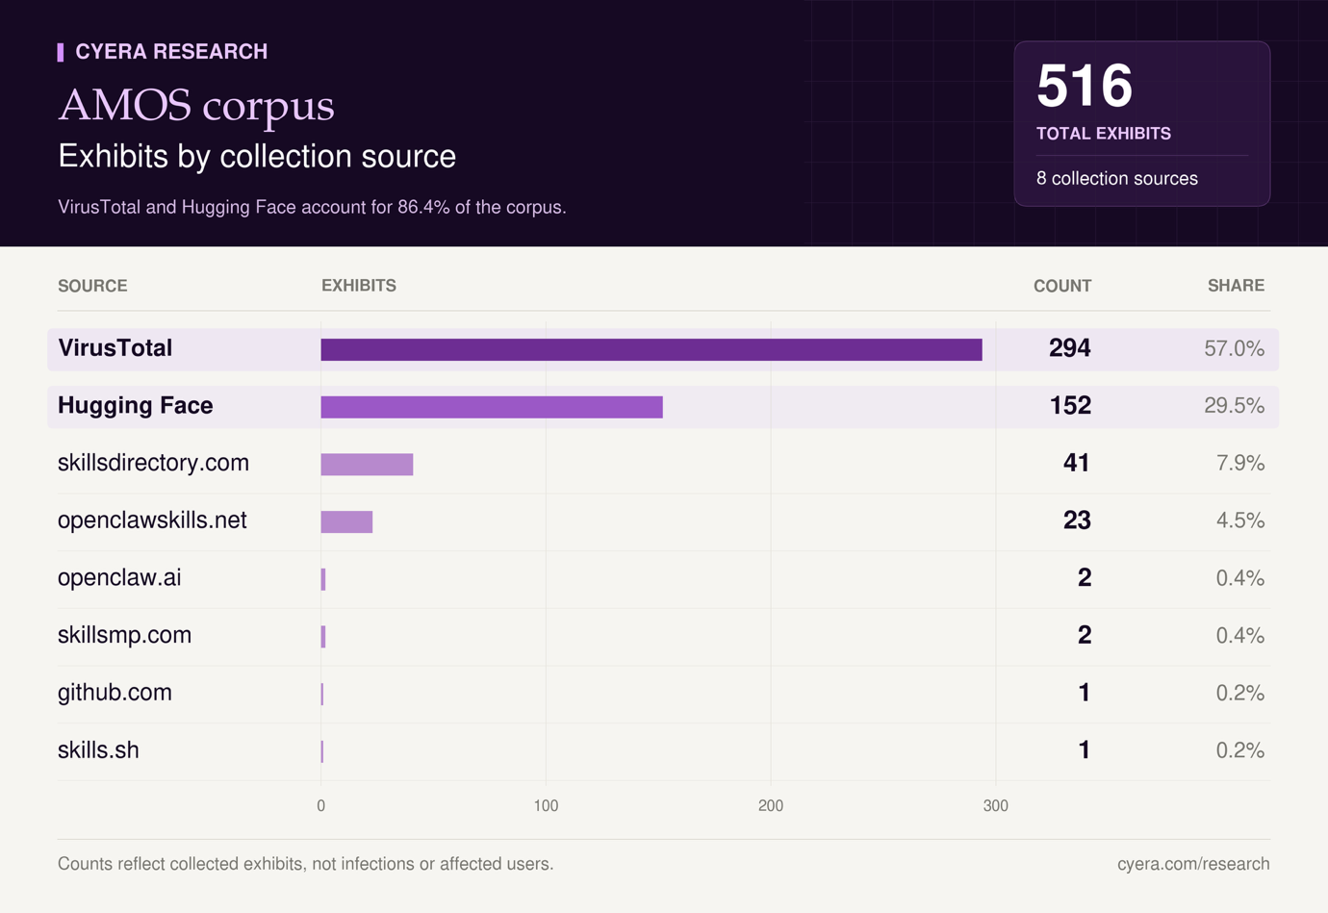1328x913 pixels.
Task: Click the skills.sh row label
Action: click(98, 750)
